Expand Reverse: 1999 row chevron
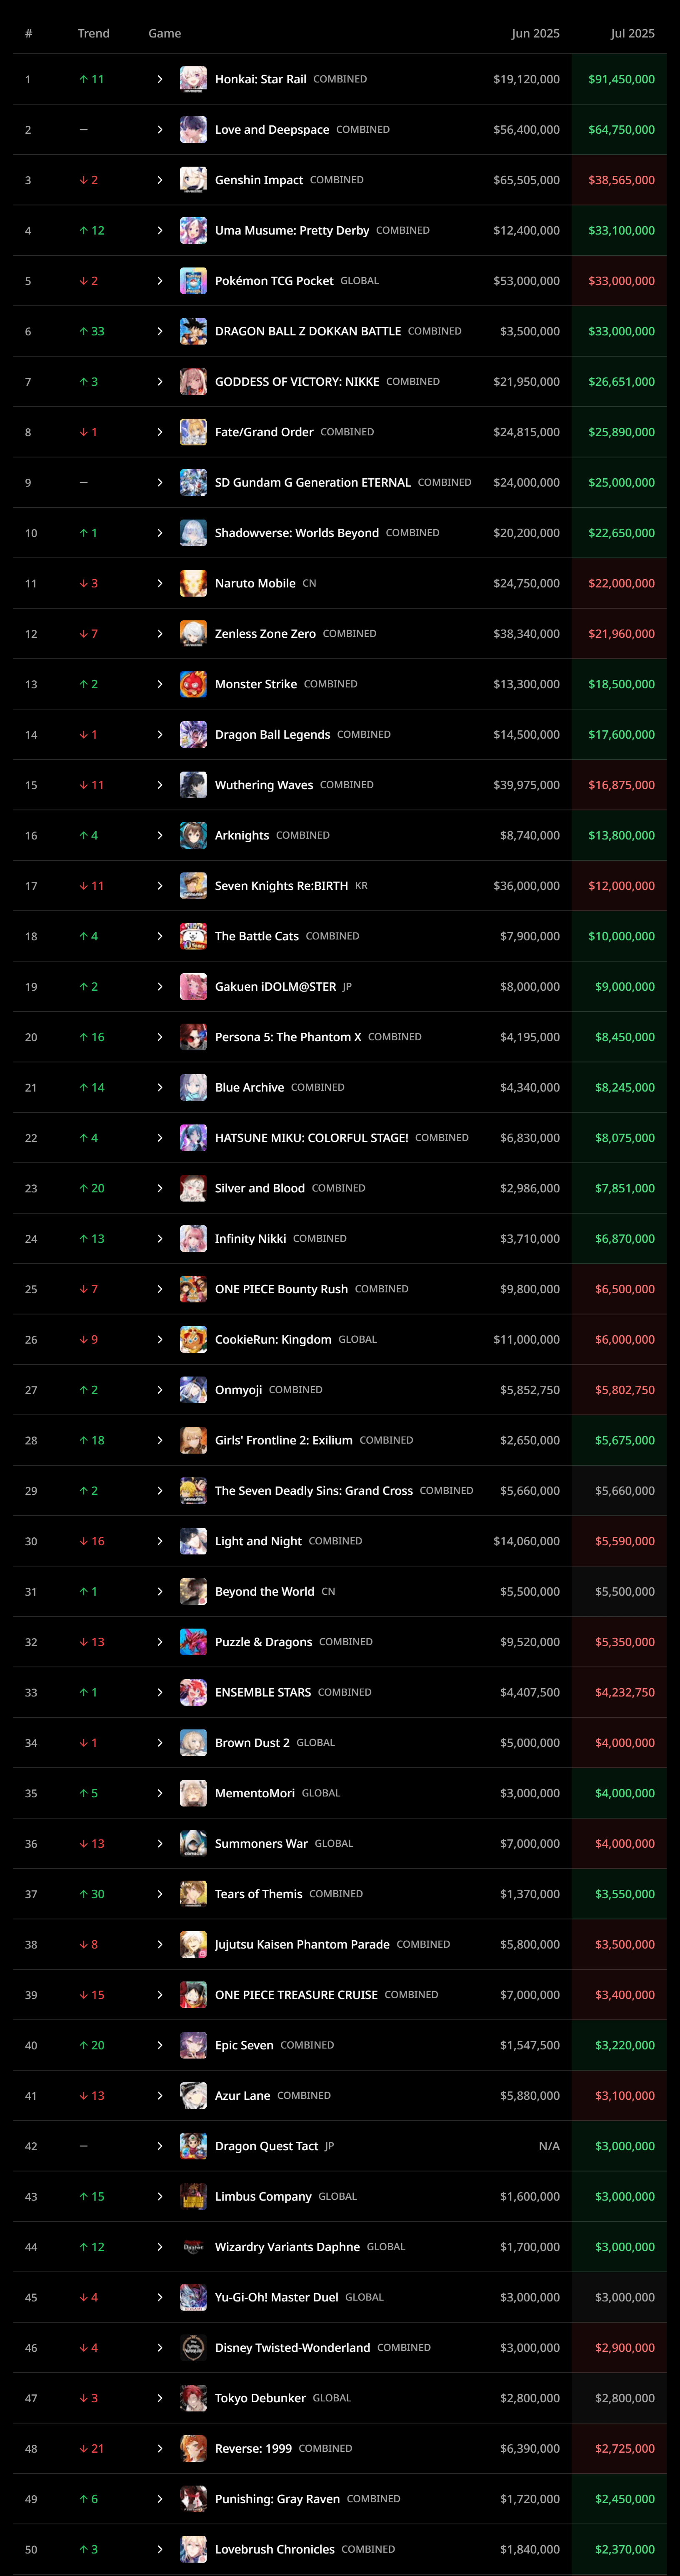Image resolution: width=680 pixels, height=2576 pixels. 160,2448
